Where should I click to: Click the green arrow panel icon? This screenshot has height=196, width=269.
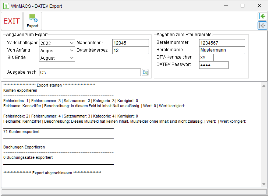[x=262, y=17]
